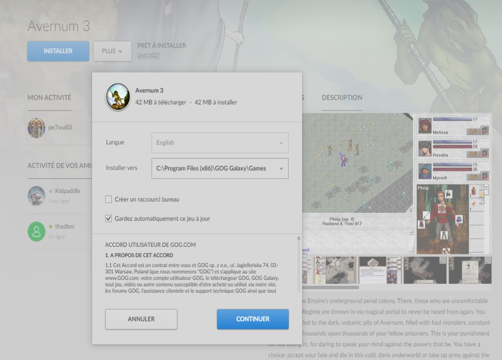
Task: Open thedkm green friend avatar
Action: 36,231
